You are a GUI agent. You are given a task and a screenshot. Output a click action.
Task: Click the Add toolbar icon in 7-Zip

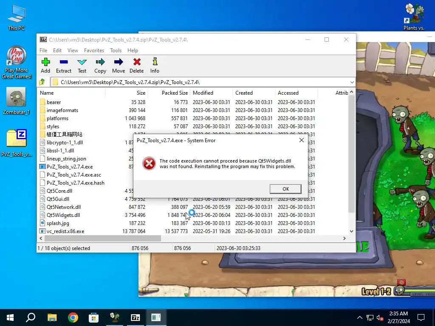tap(45, 66)
